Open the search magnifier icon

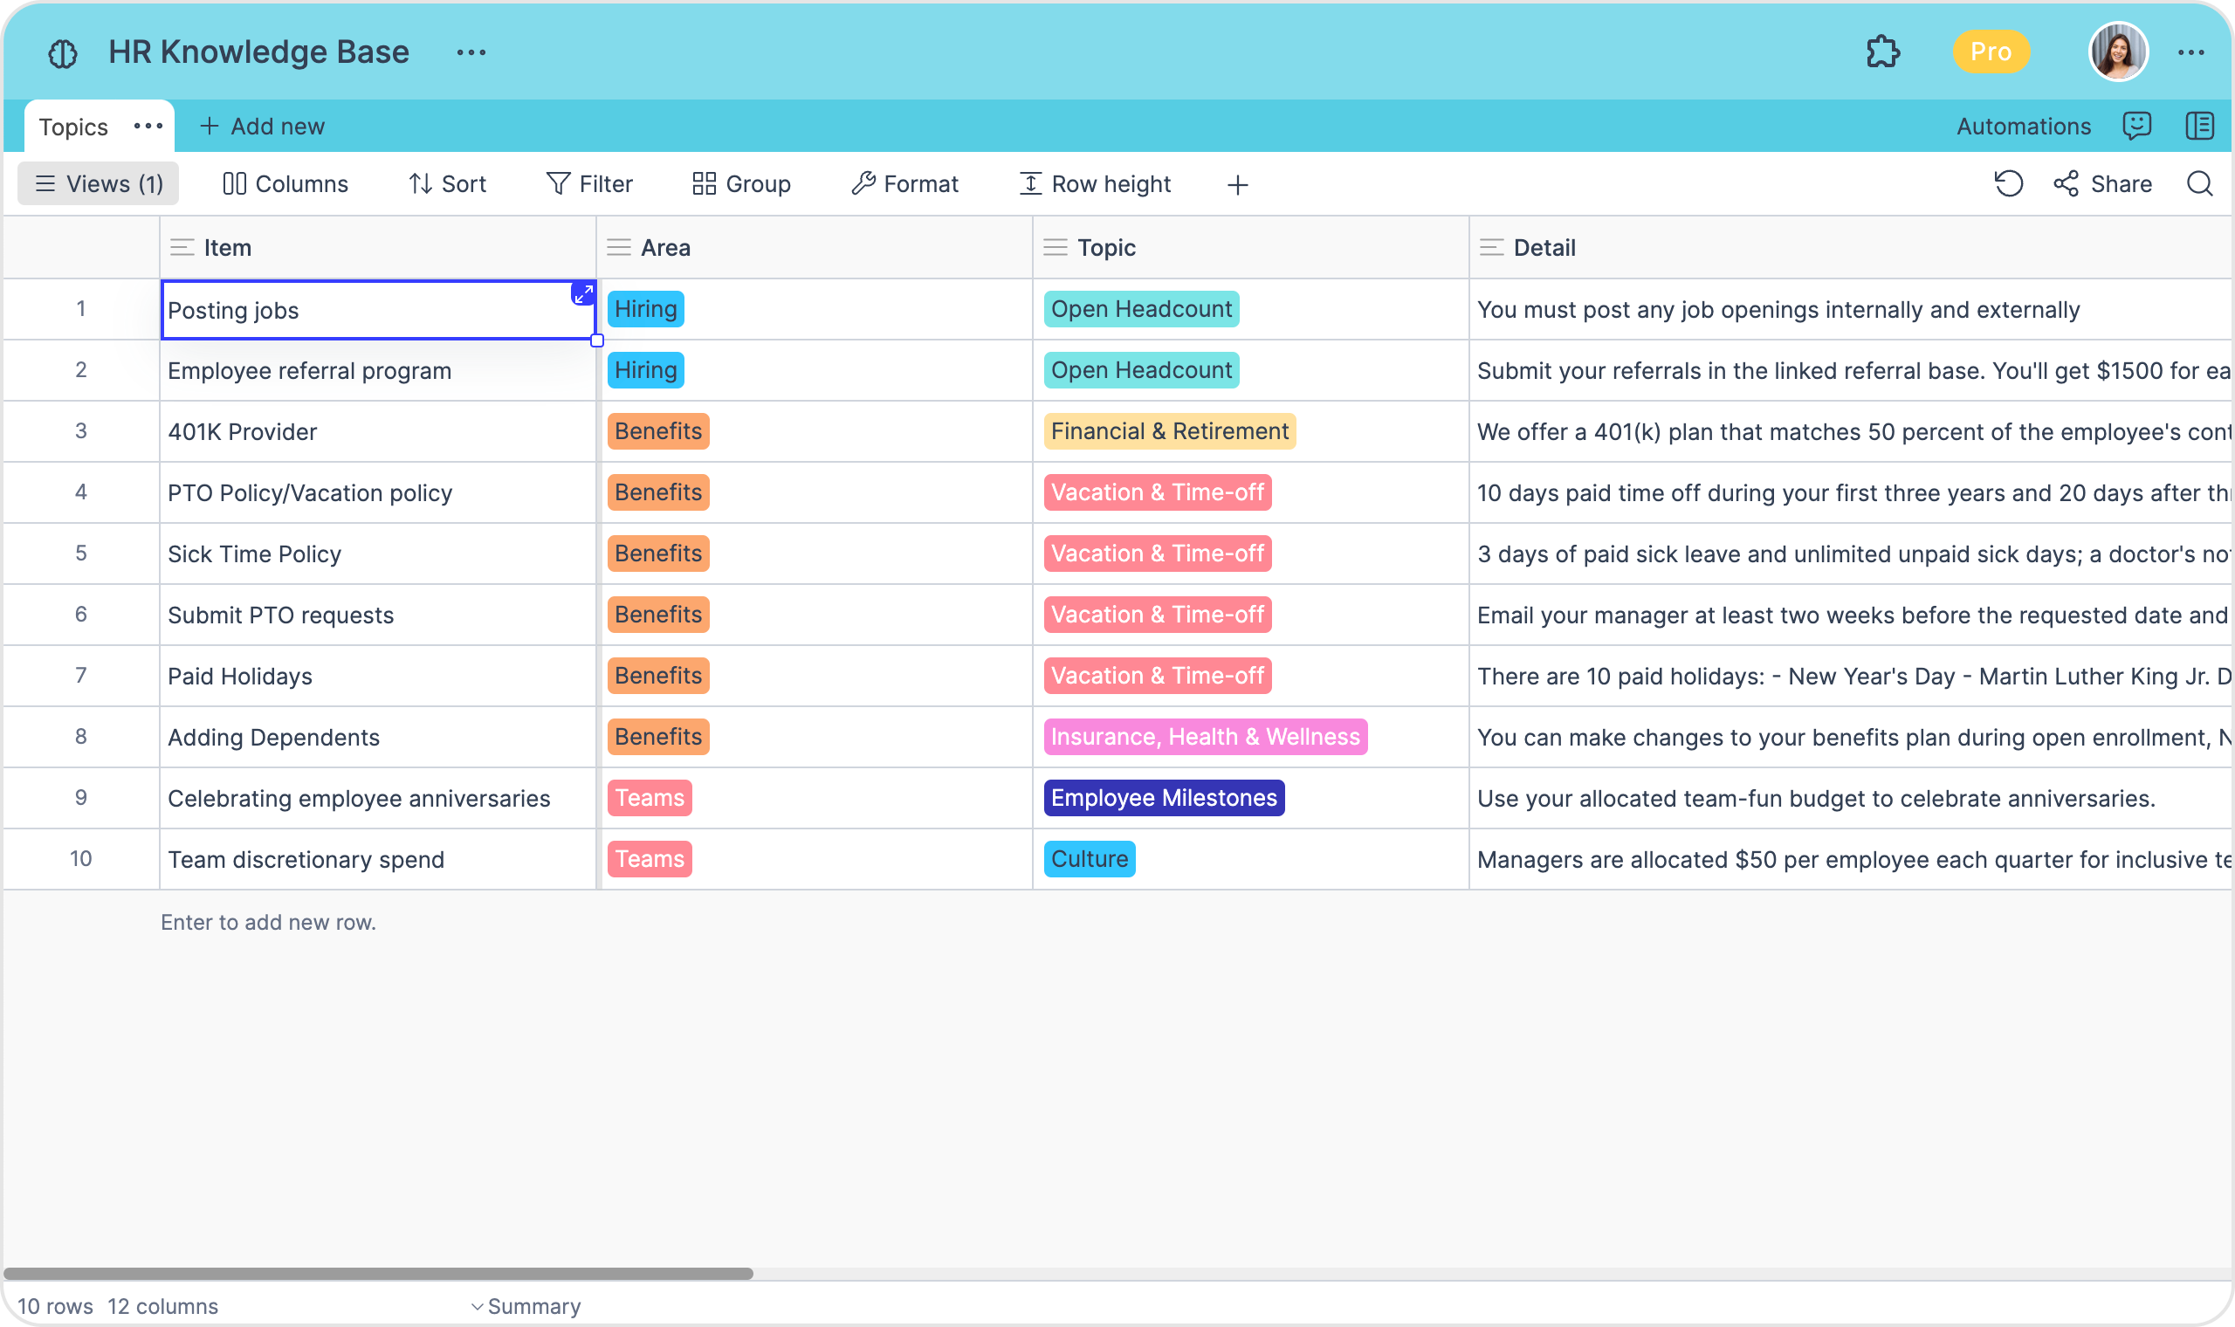(x=2199, y=184)
